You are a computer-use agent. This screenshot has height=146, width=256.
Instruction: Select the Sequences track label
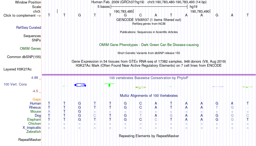(x=32, y=36)
